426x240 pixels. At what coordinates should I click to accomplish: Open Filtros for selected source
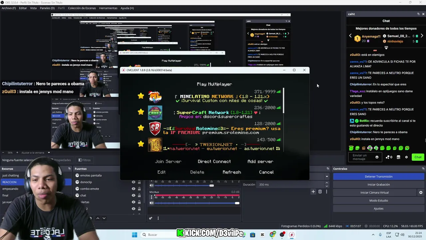coord(85,160)
